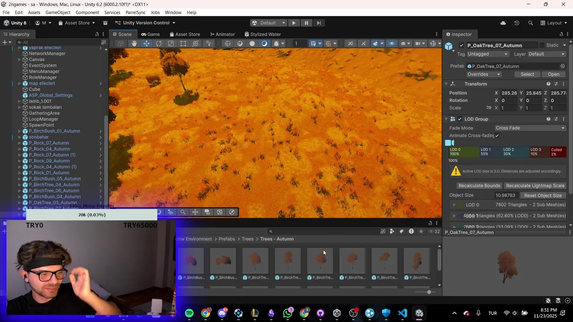Click Recalculate Lightmap Scale button
Screen dimensions: 573x322
535,186
